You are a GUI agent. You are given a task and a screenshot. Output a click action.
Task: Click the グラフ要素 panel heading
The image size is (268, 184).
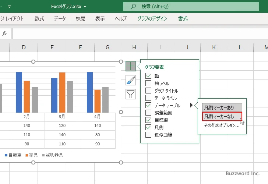click(154, 67)
